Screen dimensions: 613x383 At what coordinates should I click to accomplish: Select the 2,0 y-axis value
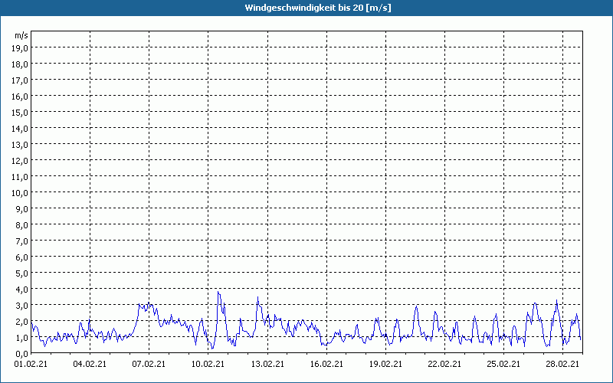[22, 322]
